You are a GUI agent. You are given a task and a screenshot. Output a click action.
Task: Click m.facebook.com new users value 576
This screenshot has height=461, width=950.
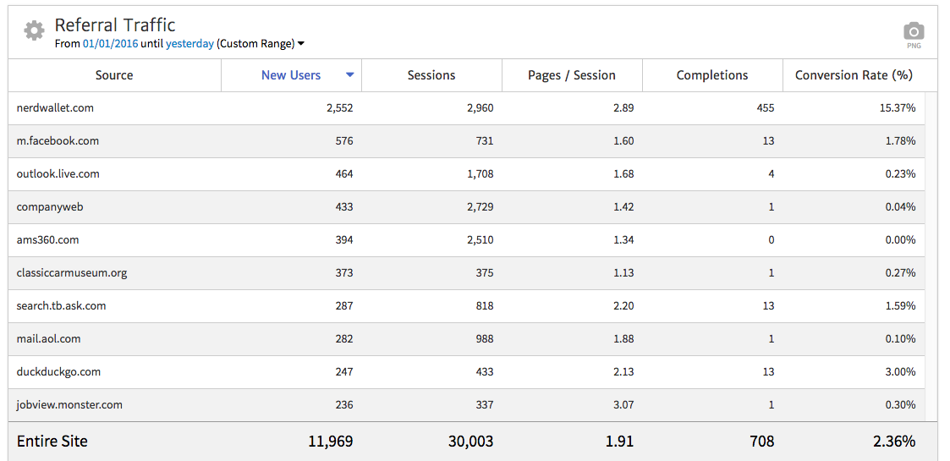coord(344,140)
